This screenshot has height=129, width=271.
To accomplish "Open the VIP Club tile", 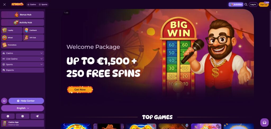I will (x=33, y=37).
